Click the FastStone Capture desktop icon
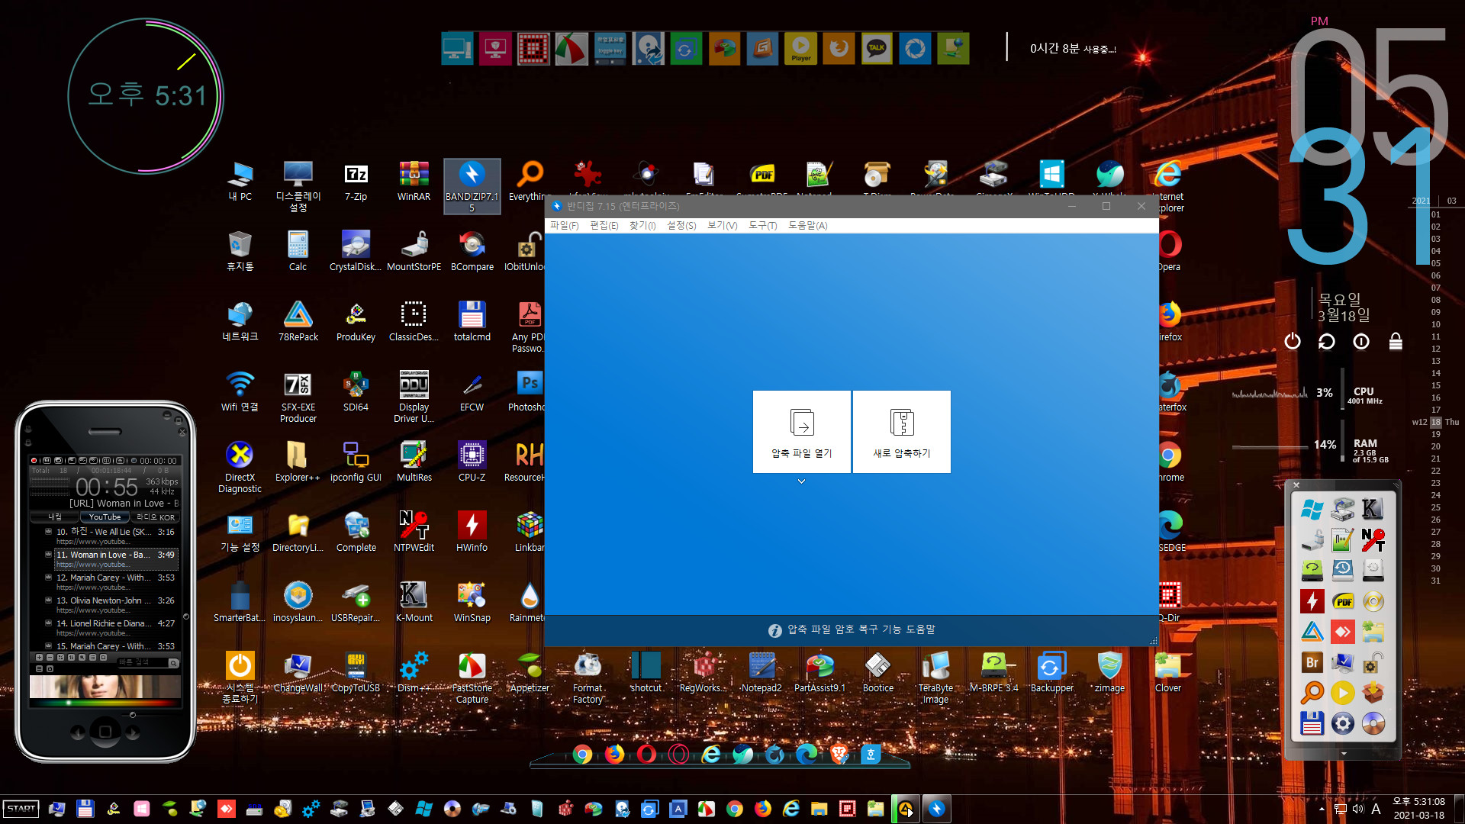 click(472, 678)
